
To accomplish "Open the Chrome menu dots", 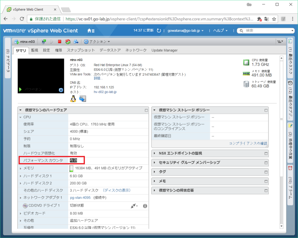I will [x=293, y=19].
